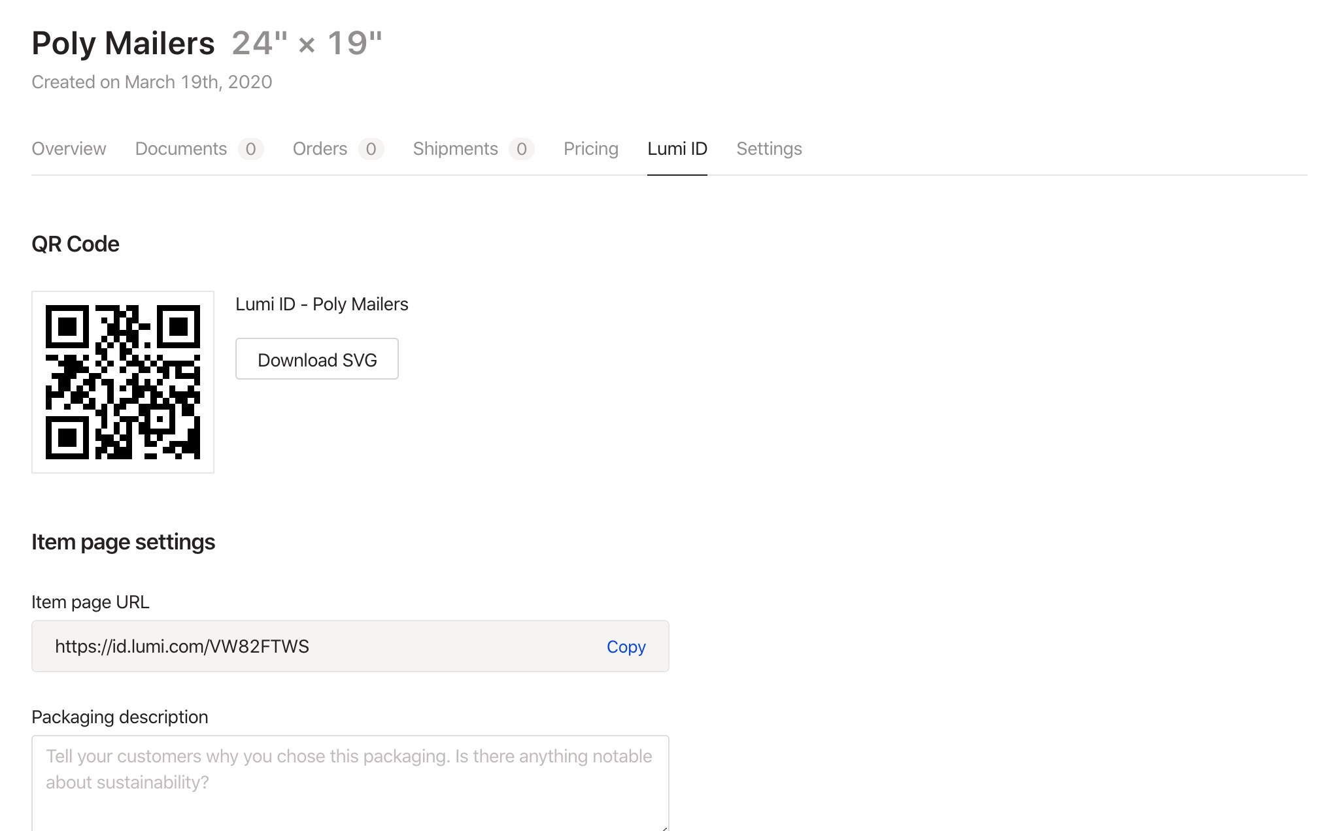Click the QR code image
The width and height of the screenshot is (1339, 831).
click(x=123, y=382)
